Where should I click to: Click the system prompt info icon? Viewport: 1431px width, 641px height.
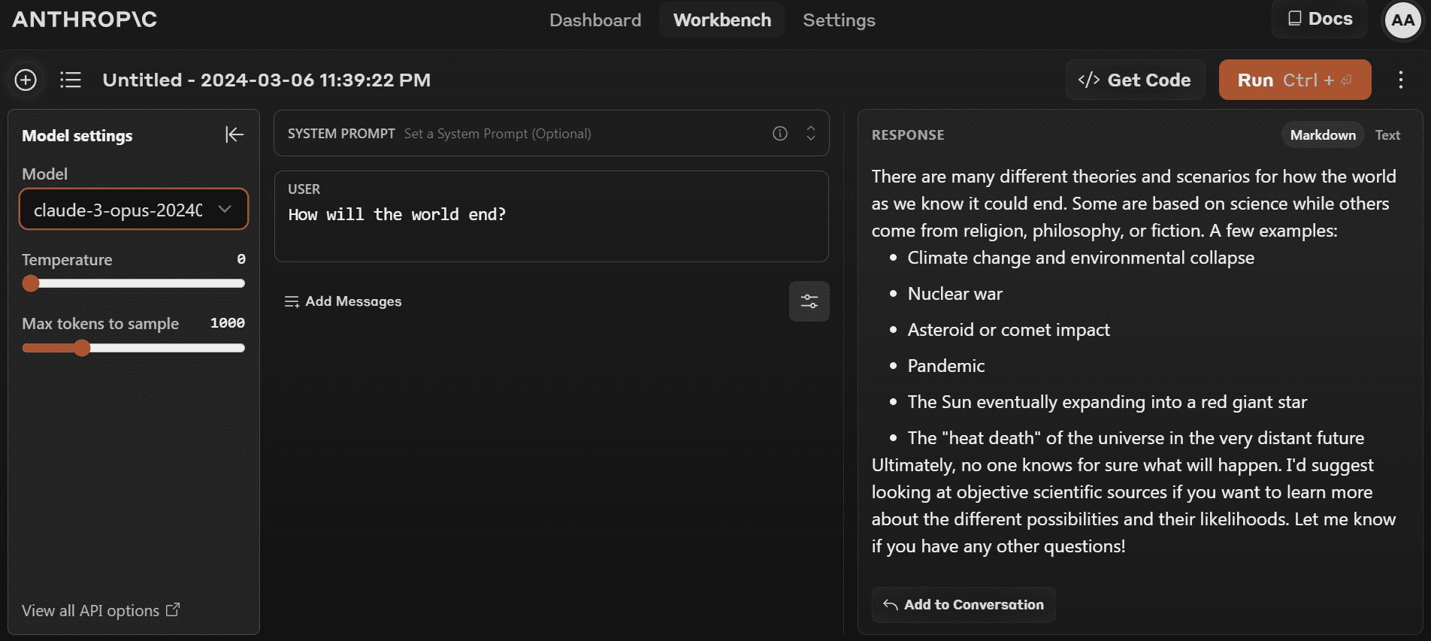click(x=780, y=133)
